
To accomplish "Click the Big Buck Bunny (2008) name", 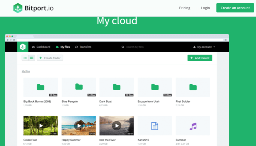I will (37, 101).
